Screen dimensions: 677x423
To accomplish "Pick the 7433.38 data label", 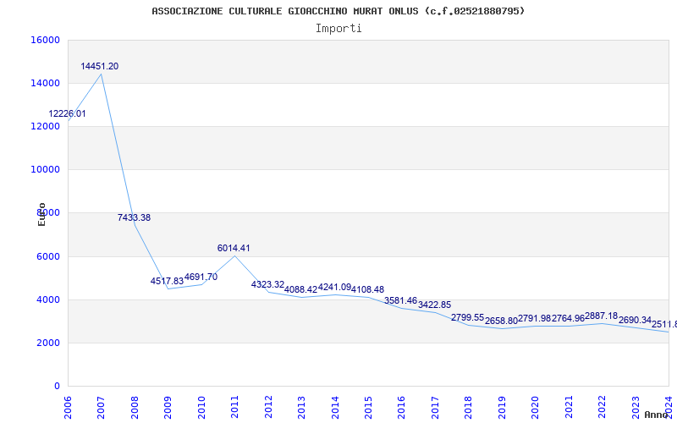I will [x=135, y=218].
